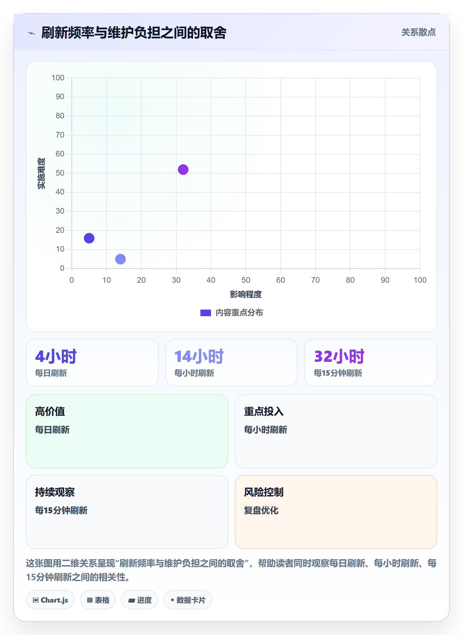Open the 4小时 每日刷新 stat card
The width and height of the screenshot is (463, 635).
92,362
